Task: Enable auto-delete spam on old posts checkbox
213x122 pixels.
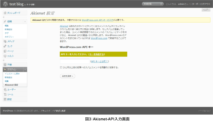Action: [61, 67]
